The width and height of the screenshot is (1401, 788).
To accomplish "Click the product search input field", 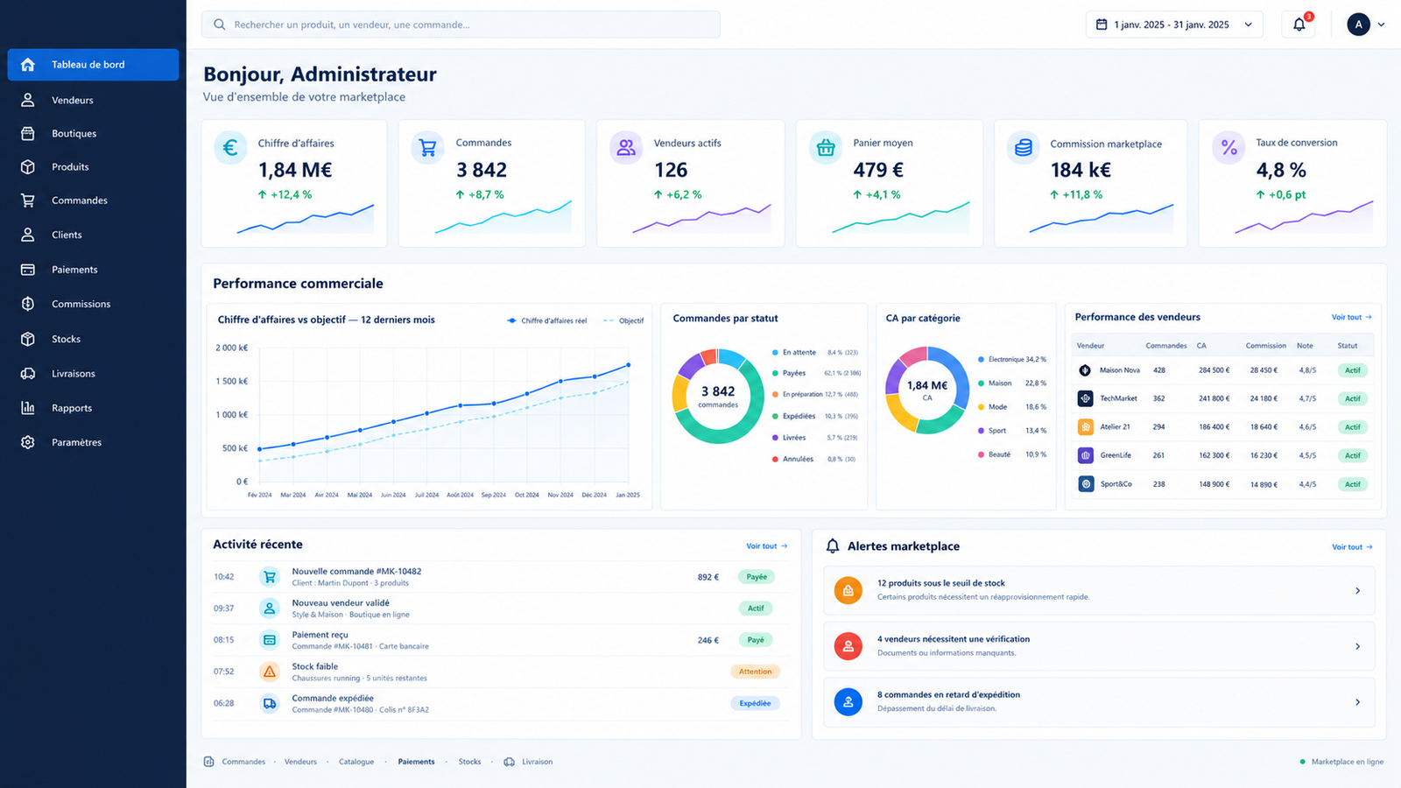I will tap(461, 25).
